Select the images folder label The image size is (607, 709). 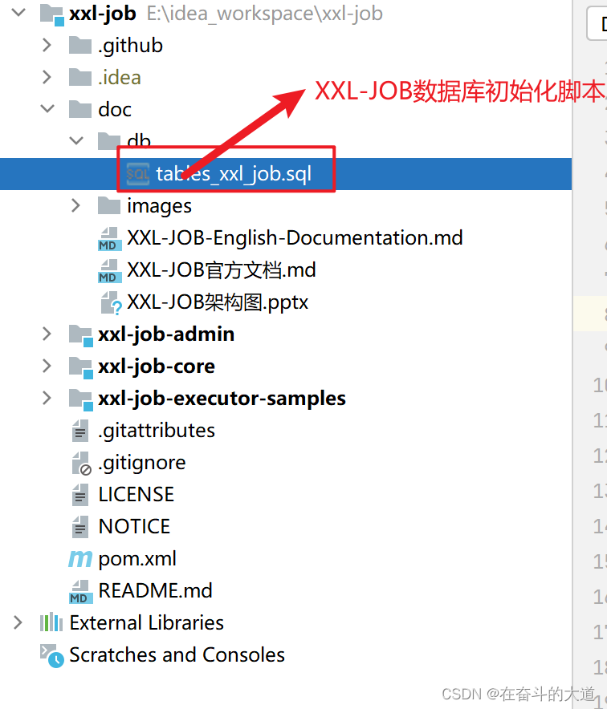pos(159,207)
